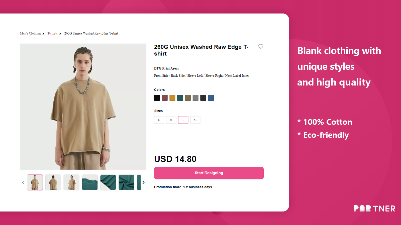View the back-view model thumbnail
The height and width of the screenshot is (225, 401).
pyautogui.click(x=53, y=182)
